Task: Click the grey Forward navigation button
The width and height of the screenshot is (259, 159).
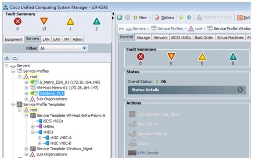Action: tap(127, 18)
